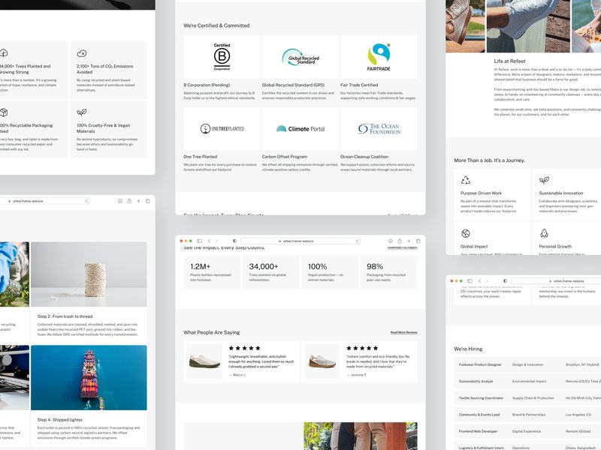
Task: Reload the page in the center browser address bar
Action: click(358, 241)
